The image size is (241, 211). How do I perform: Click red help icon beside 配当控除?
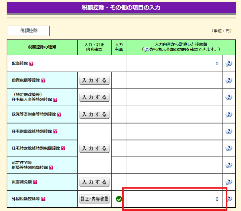click(31, 64)
